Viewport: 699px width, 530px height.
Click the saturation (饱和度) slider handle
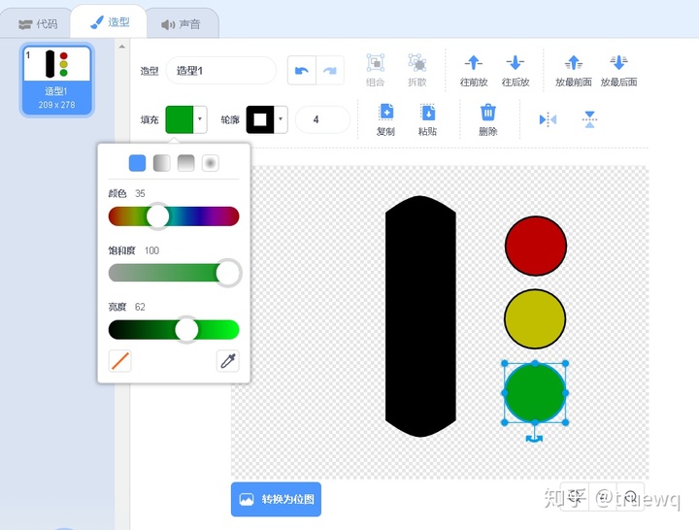click(229, 273)
